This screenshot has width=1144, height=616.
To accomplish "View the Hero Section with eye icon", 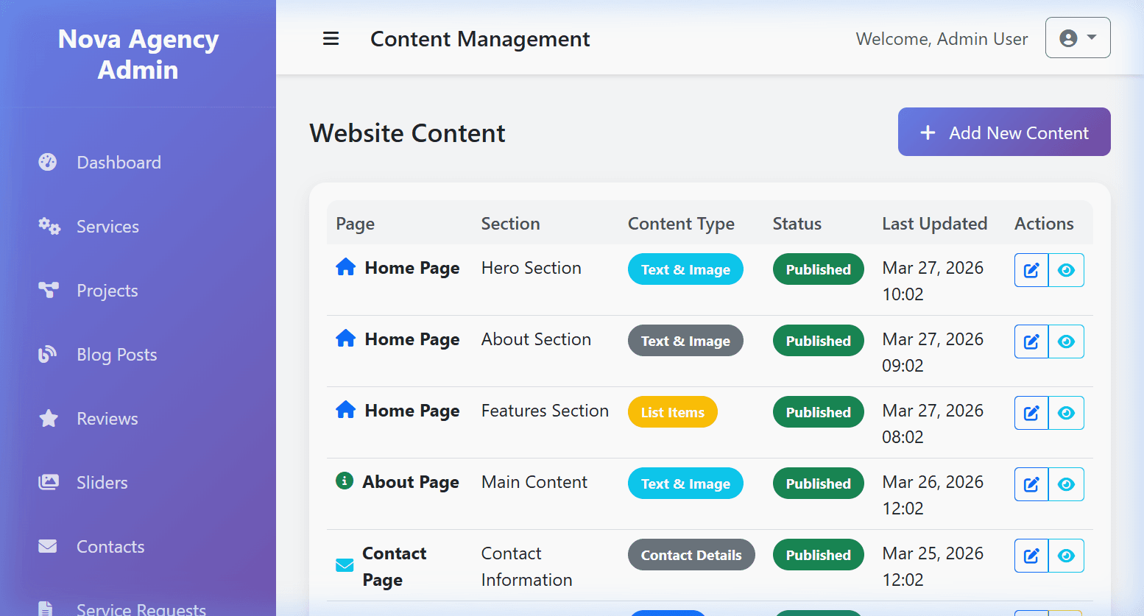I will point(1066,270).
